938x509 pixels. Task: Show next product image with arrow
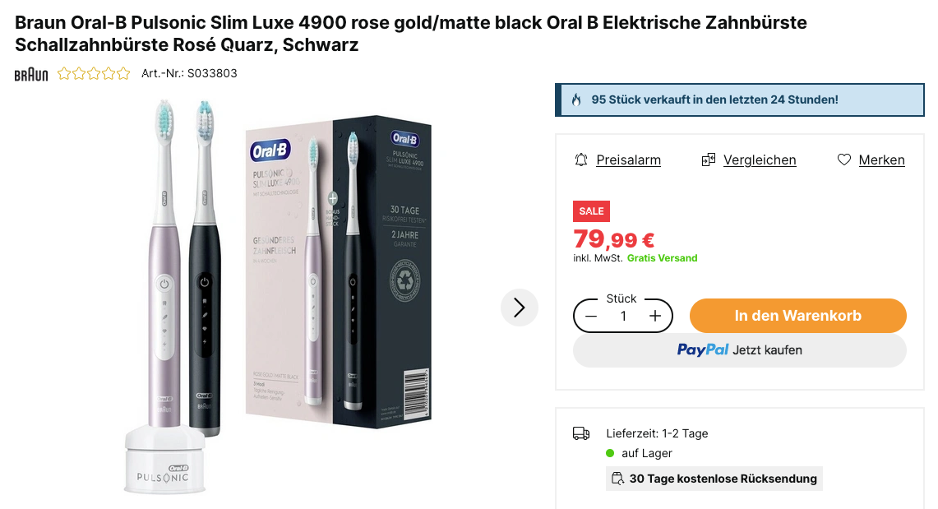519,307
